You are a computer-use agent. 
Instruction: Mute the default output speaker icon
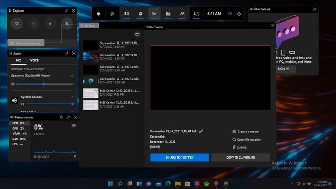point(13,84)
